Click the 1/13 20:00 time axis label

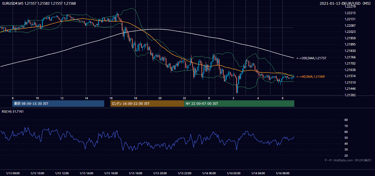160,173
